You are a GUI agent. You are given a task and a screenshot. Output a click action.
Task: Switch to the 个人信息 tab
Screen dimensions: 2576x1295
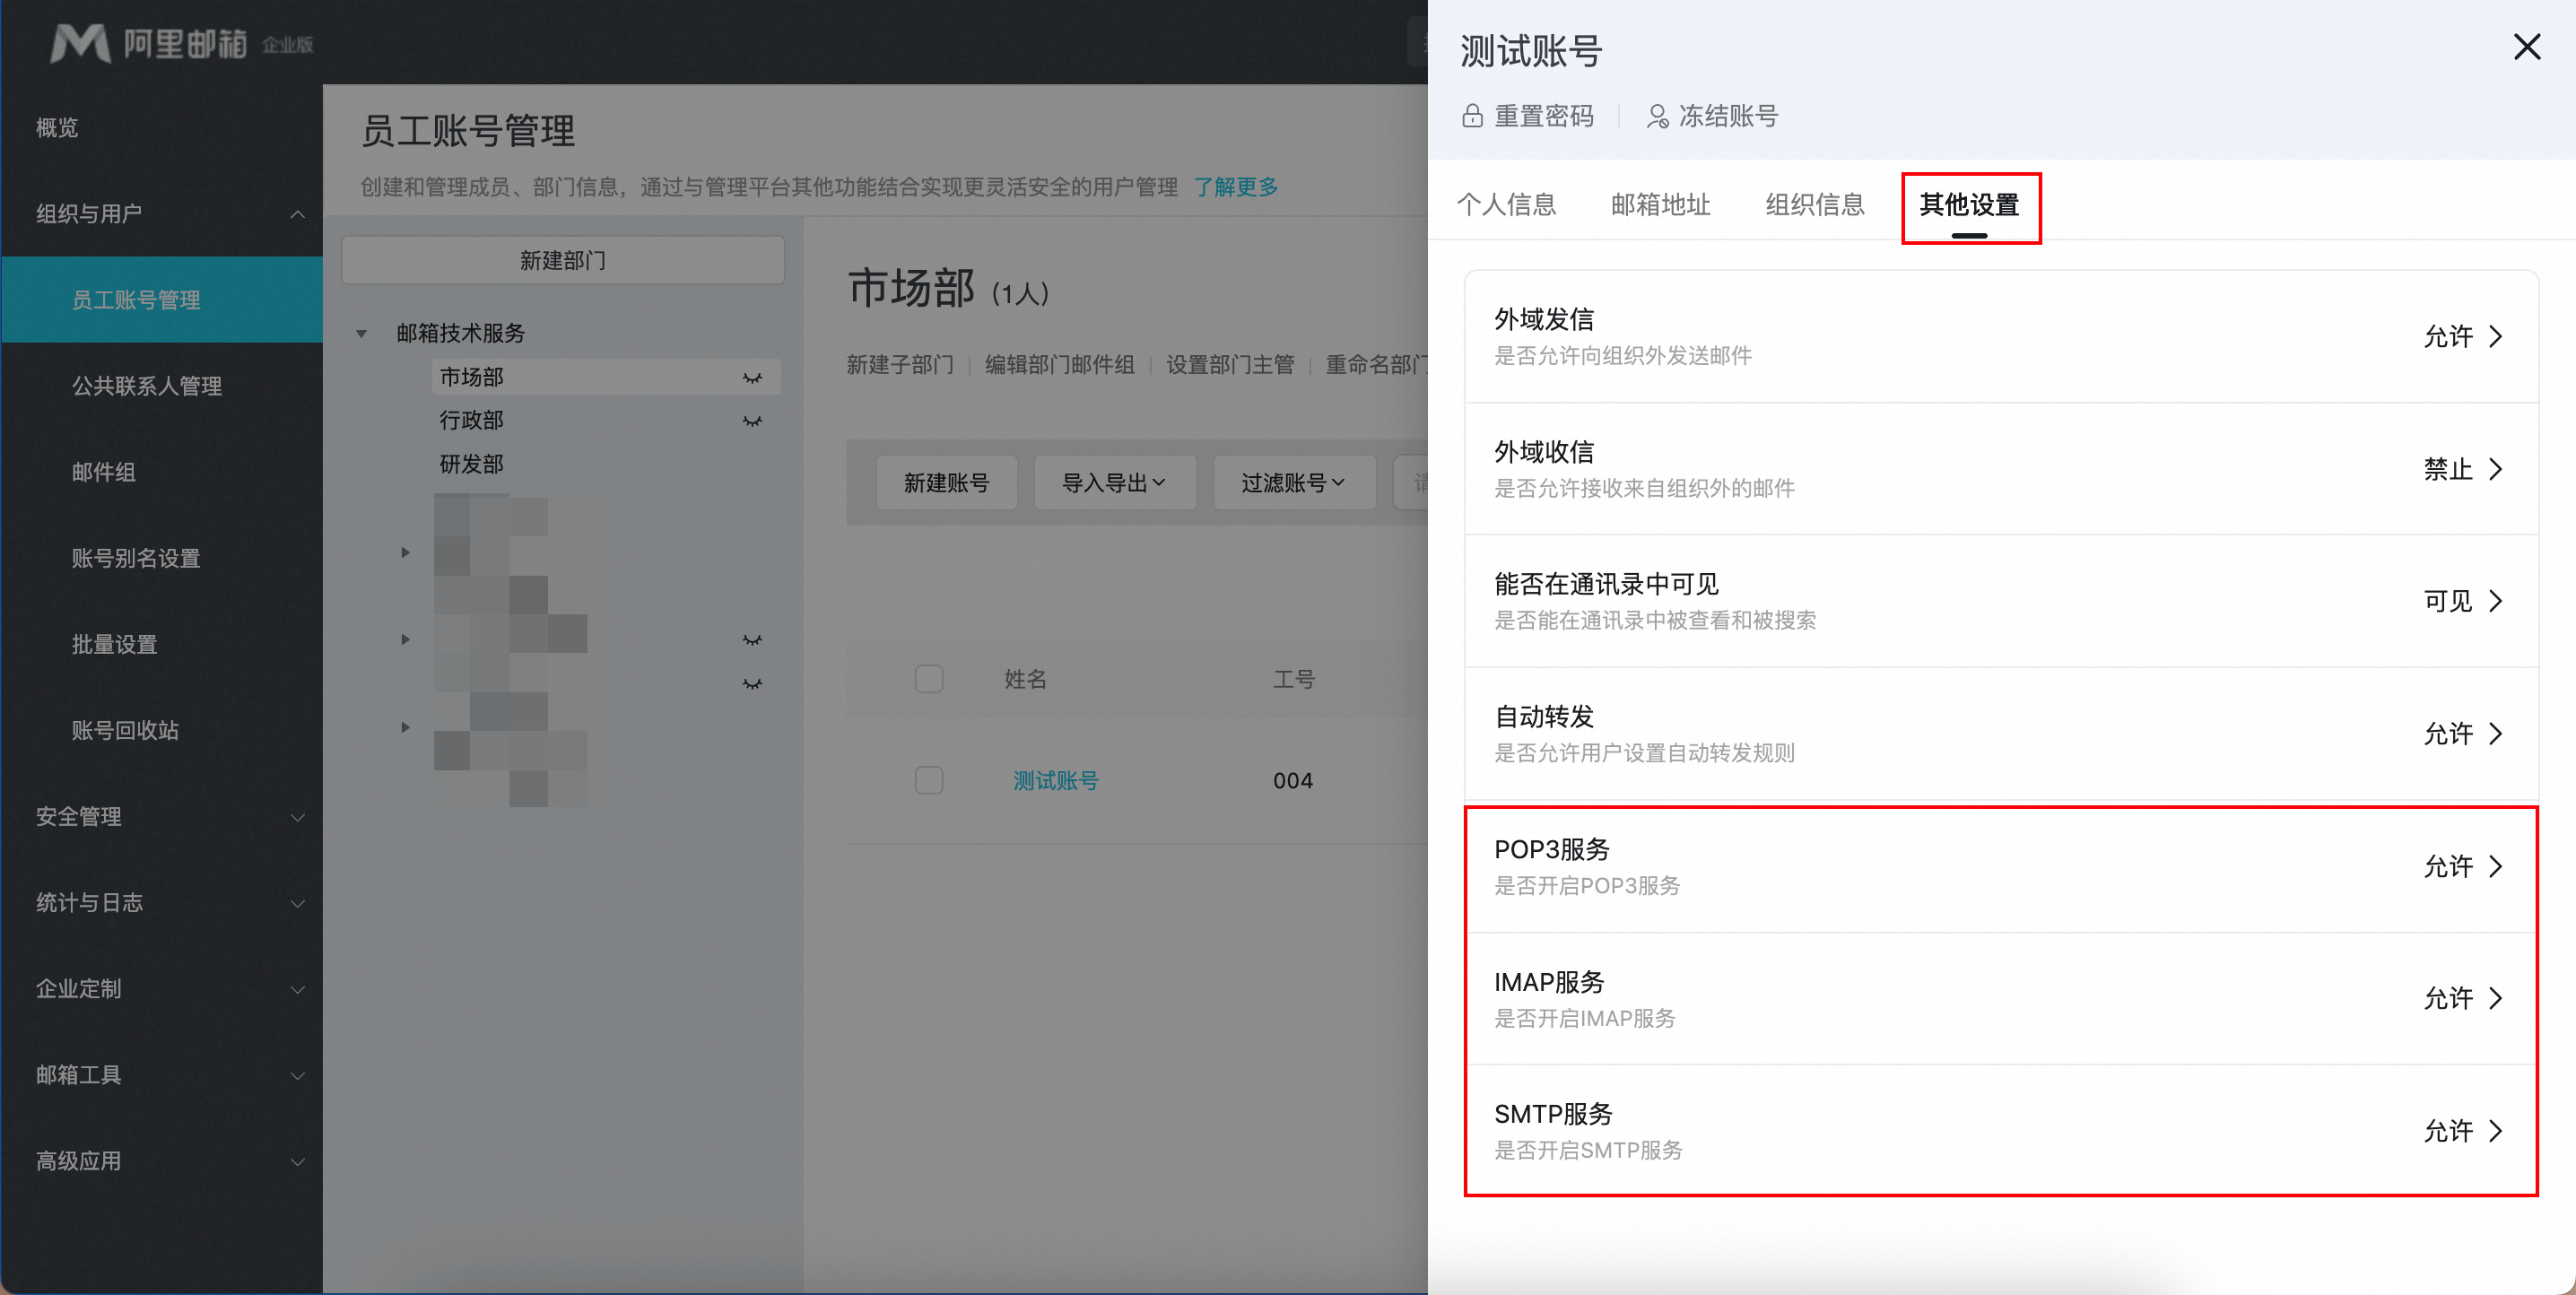click(1506, 205)
